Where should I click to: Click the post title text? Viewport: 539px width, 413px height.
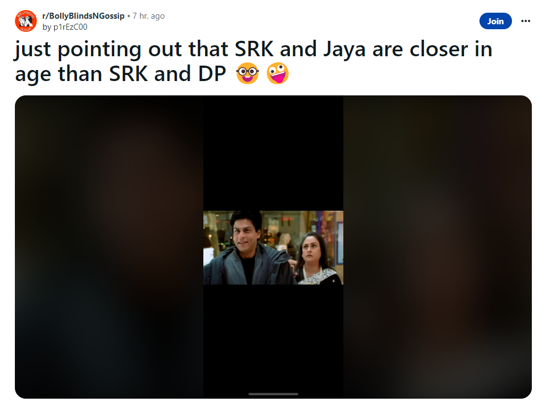pos(254,61)
